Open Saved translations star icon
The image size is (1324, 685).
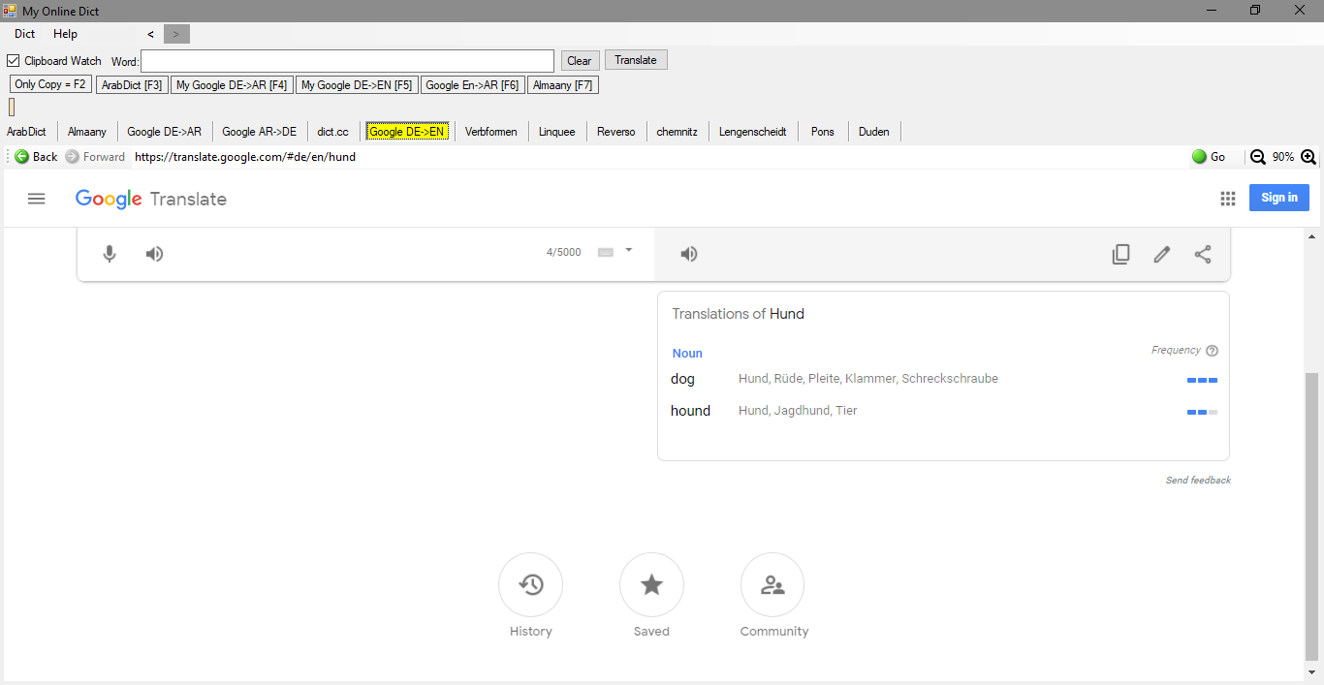click(x=651, y=584)
